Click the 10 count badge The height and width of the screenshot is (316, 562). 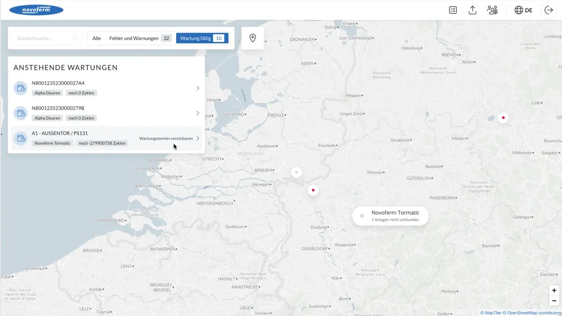pos(218,38)
